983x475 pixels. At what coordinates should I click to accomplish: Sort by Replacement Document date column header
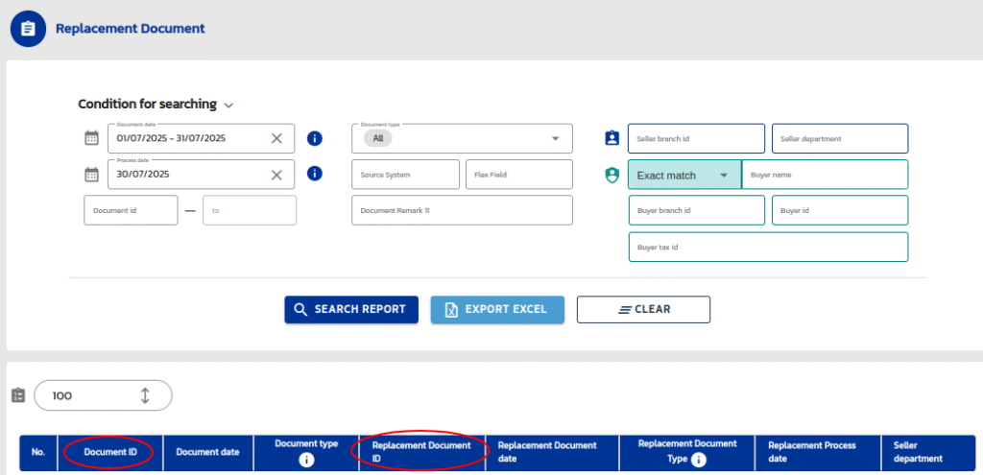click(x=552, y=452)
